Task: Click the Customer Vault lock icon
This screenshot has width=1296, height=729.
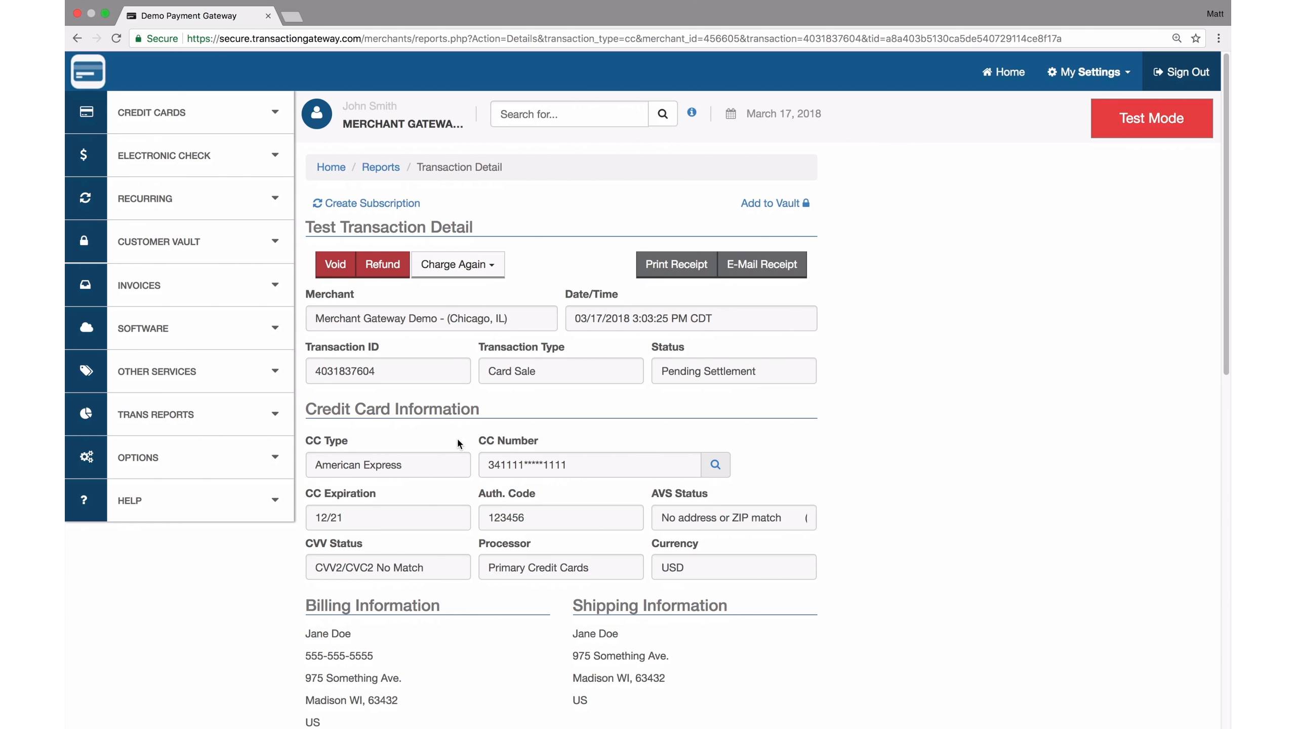Action: (84, 241)
